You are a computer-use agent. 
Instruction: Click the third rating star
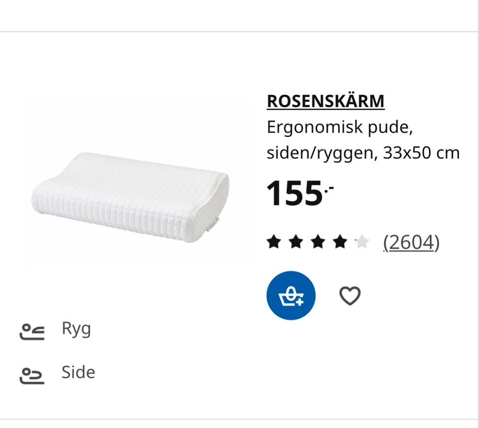318,243
